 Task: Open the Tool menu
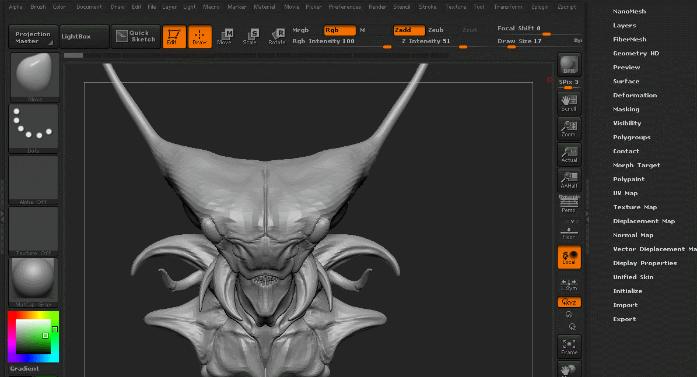(478, 6)
